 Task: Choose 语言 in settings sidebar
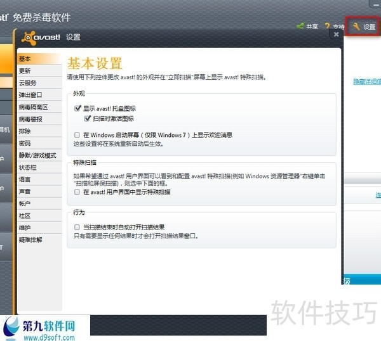click(x=25, y=179)
